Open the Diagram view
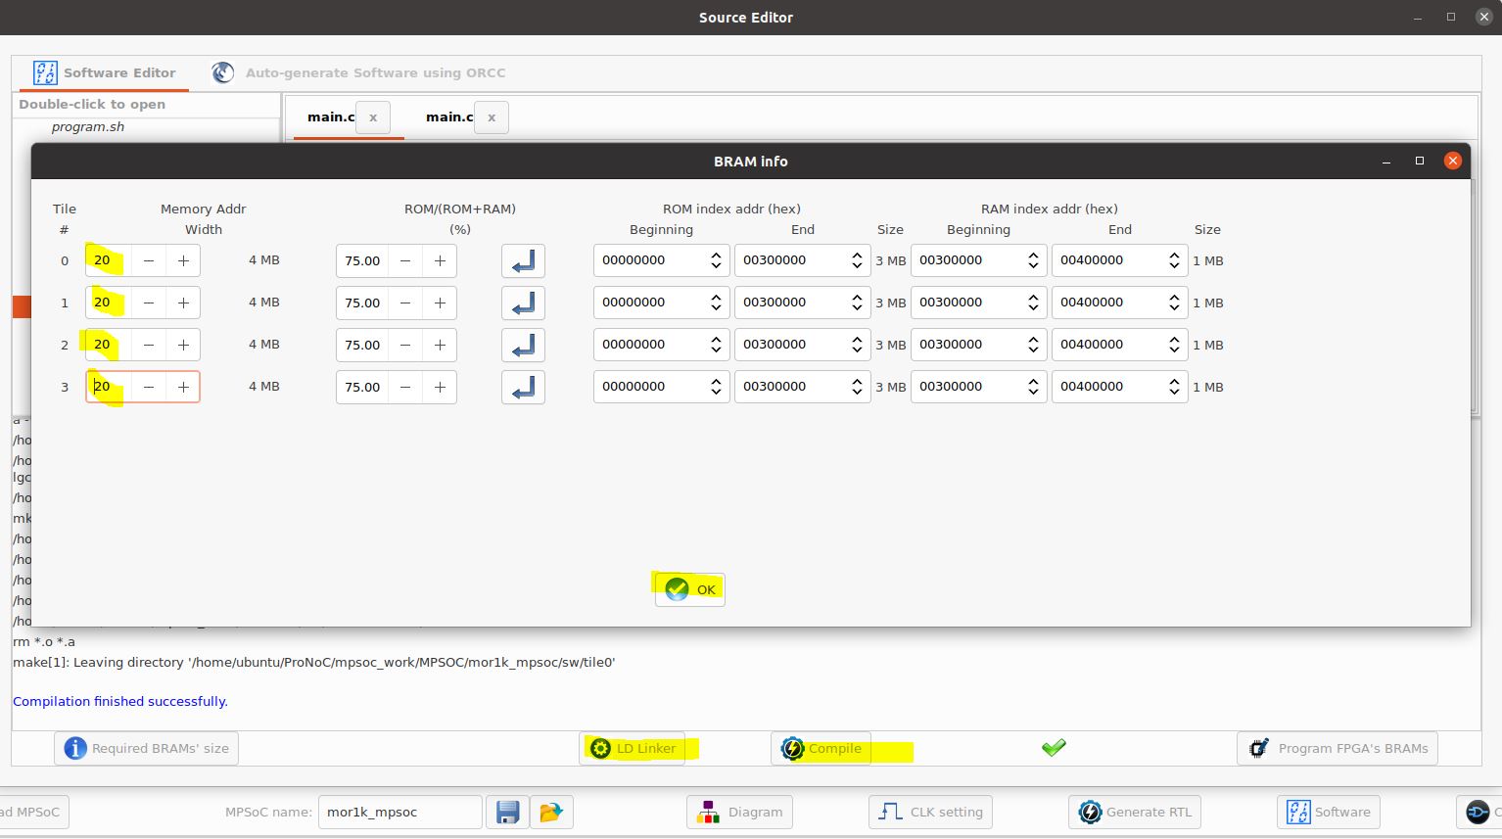Image resolution: width=1502 pixels, height=839 pixels. tap(740, 812)
